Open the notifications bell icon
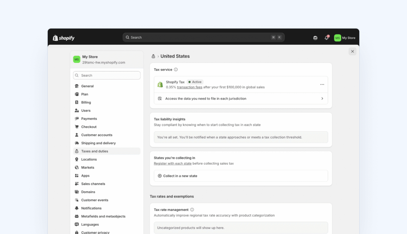Viewport: 407px width, 234px height. [327, 38]
